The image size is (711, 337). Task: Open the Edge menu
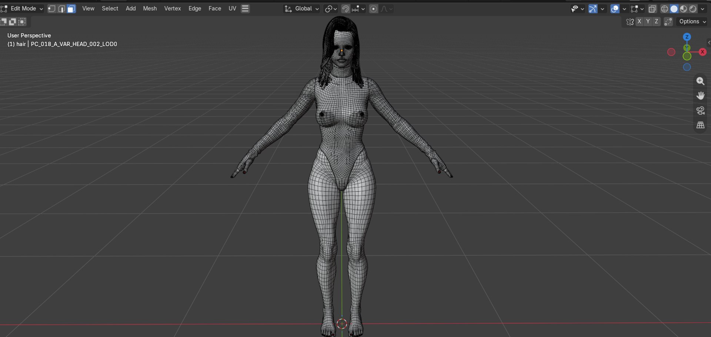(195, 8)
